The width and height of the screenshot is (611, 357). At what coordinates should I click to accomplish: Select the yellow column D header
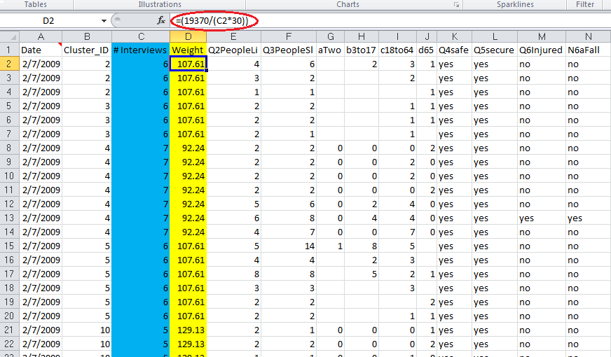click(x=188, y=36)
